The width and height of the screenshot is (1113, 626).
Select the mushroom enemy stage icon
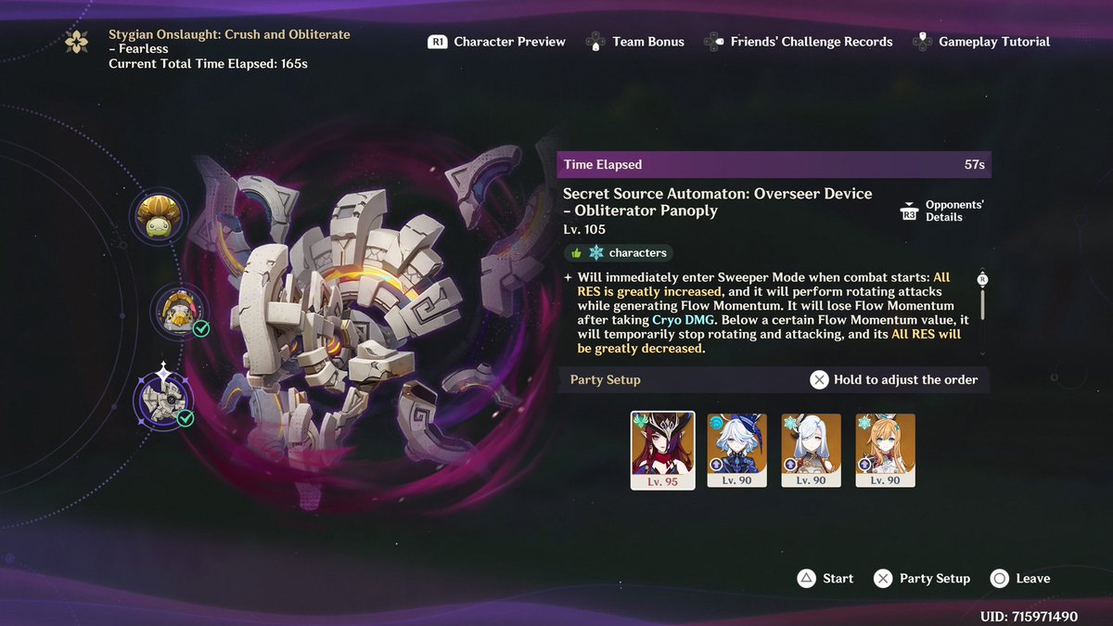tap(159, 217)
